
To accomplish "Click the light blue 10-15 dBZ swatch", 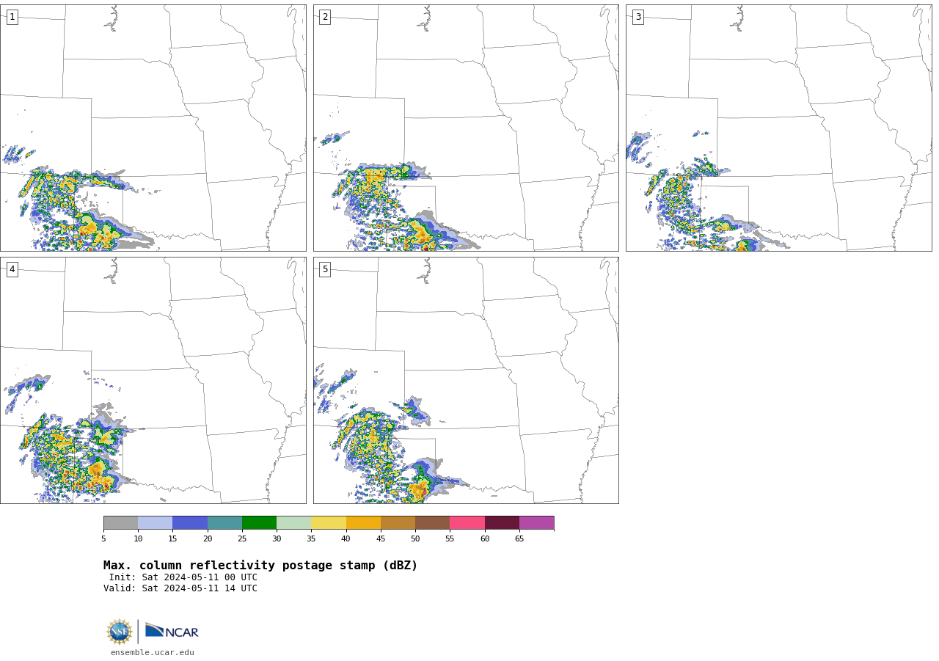I will (155, 522).
